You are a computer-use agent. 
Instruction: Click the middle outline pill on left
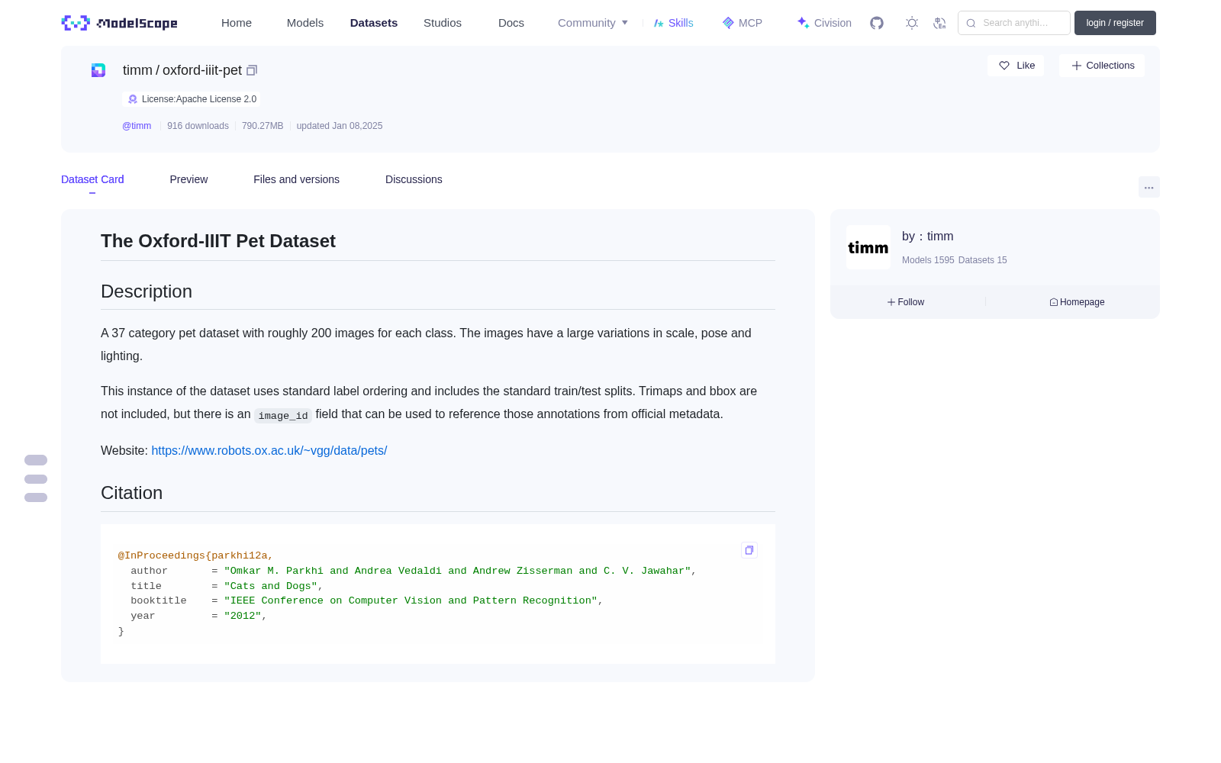(36, 479)
